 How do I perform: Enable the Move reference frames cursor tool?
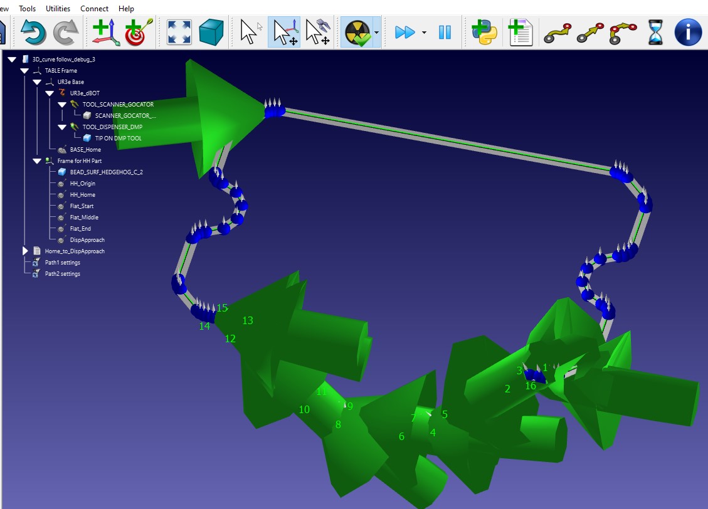284,32
